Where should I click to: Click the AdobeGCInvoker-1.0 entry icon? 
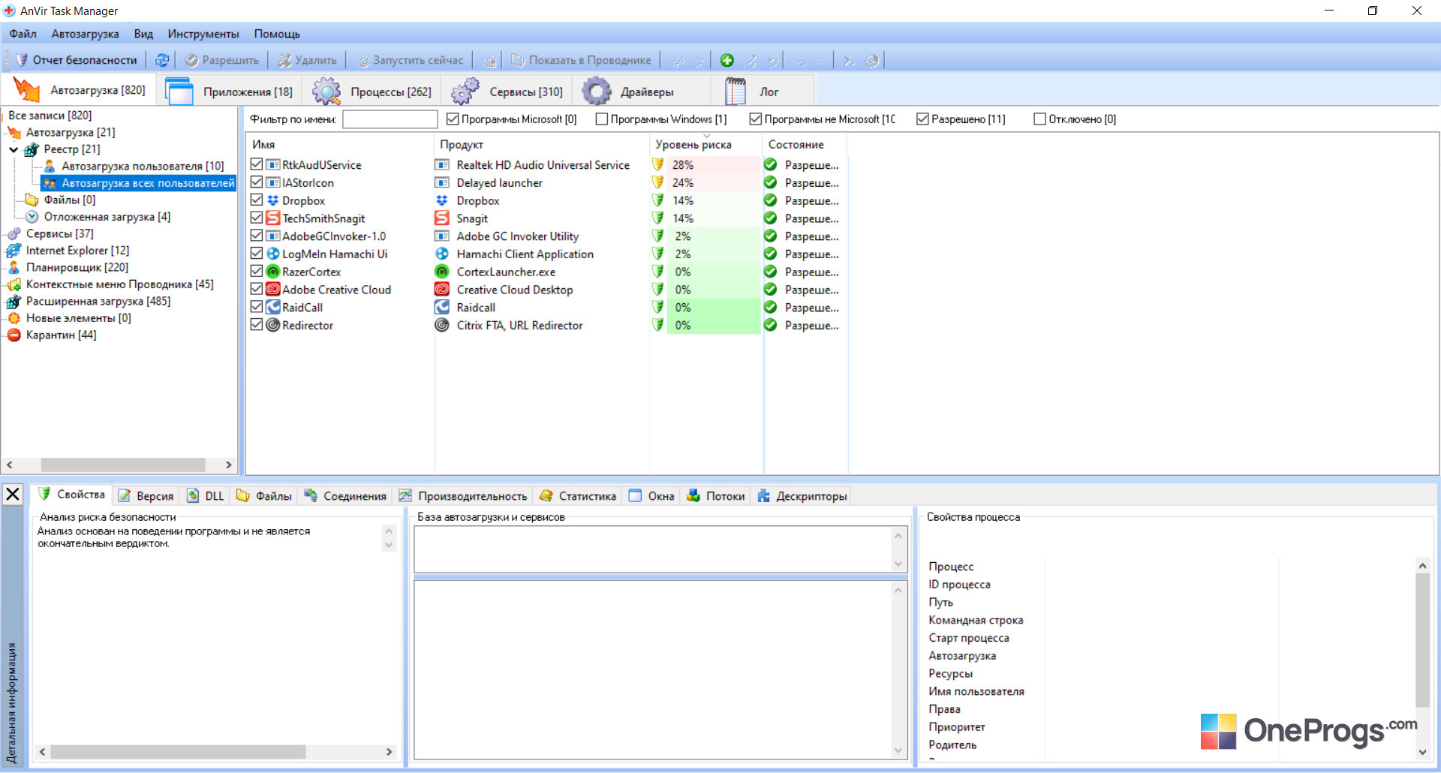point(273,236)
